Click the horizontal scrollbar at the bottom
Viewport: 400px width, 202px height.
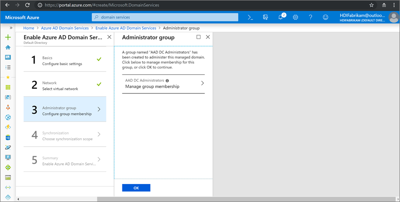(246, 199)
